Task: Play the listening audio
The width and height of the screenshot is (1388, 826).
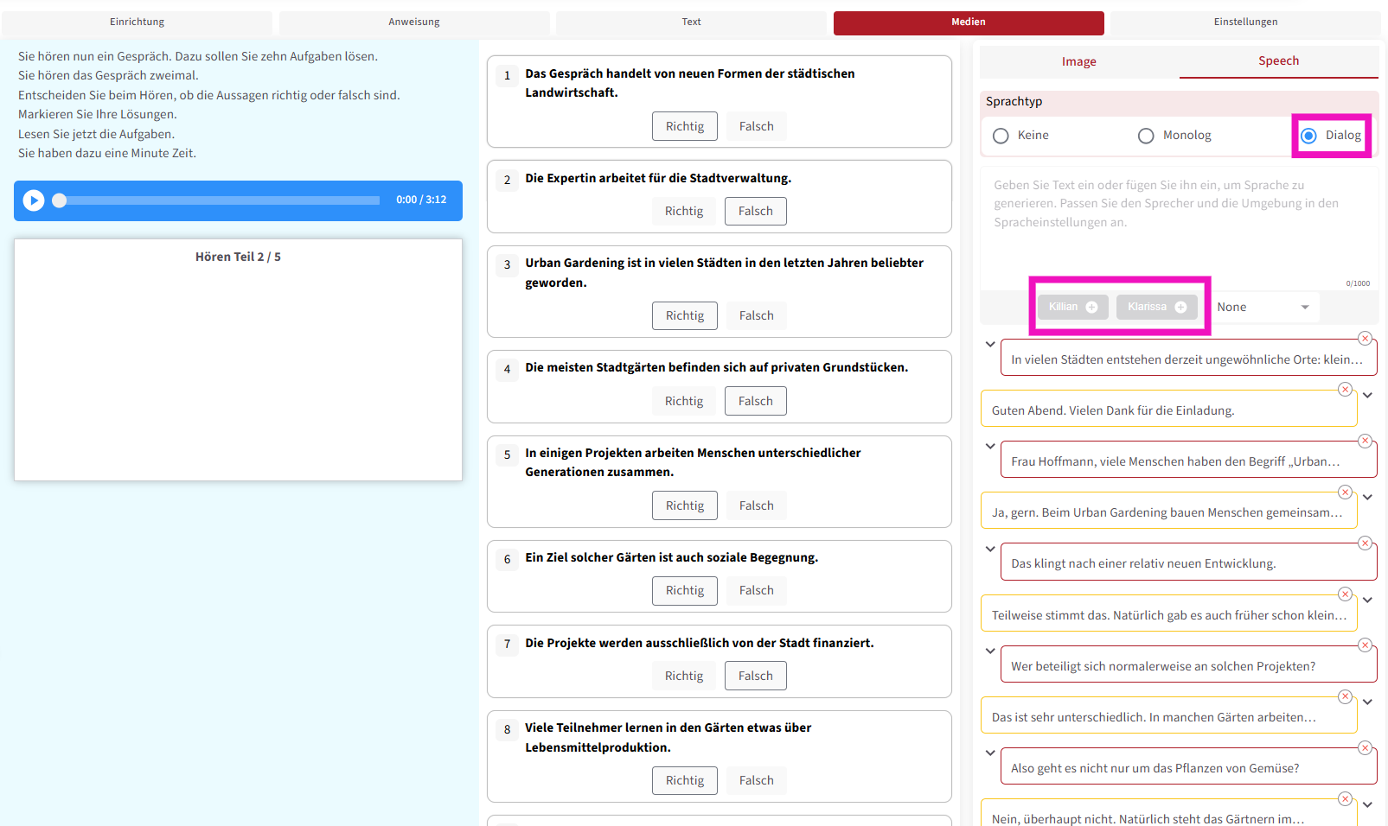Action: [x=34, y=200]
